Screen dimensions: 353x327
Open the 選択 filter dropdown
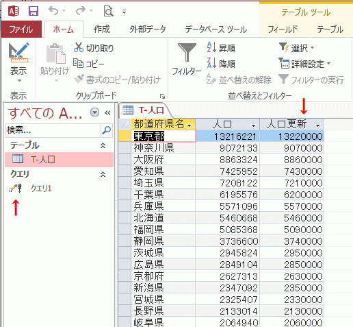(296, 48)
